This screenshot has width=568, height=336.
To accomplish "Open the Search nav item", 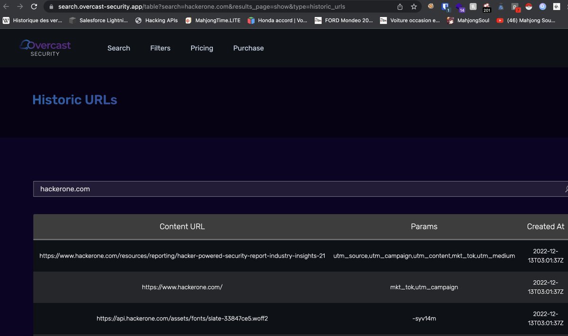I will point(119,48).
